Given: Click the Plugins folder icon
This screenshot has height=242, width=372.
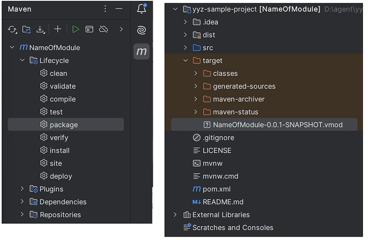Looking at the screenshot, I should coord(33,189).
